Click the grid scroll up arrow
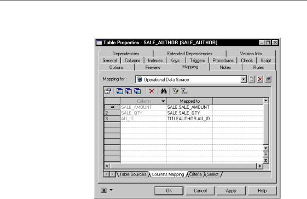This screenshot has height=199, width=307. click(x=266, y=101)
